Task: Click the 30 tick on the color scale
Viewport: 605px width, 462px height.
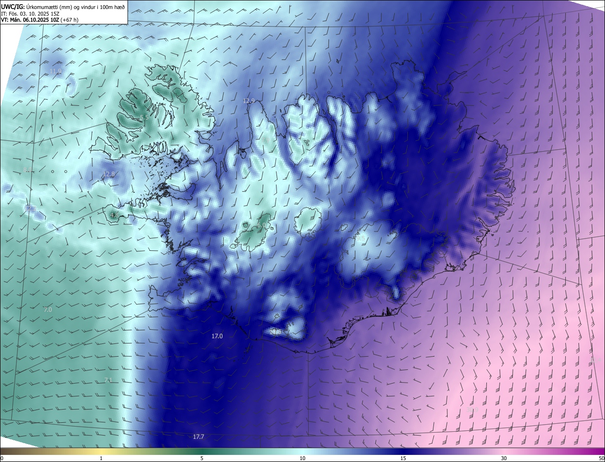Action: 504,459
